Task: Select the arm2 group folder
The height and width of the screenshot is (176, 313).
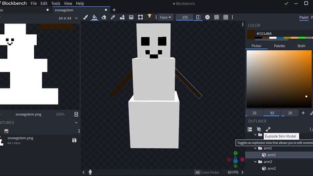Action: point(268,162)
